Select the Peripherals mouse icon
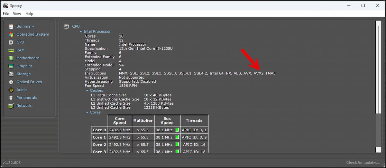The height and width of the screenshot is (168, 386). pyautogui.click(x=11, y=98)
